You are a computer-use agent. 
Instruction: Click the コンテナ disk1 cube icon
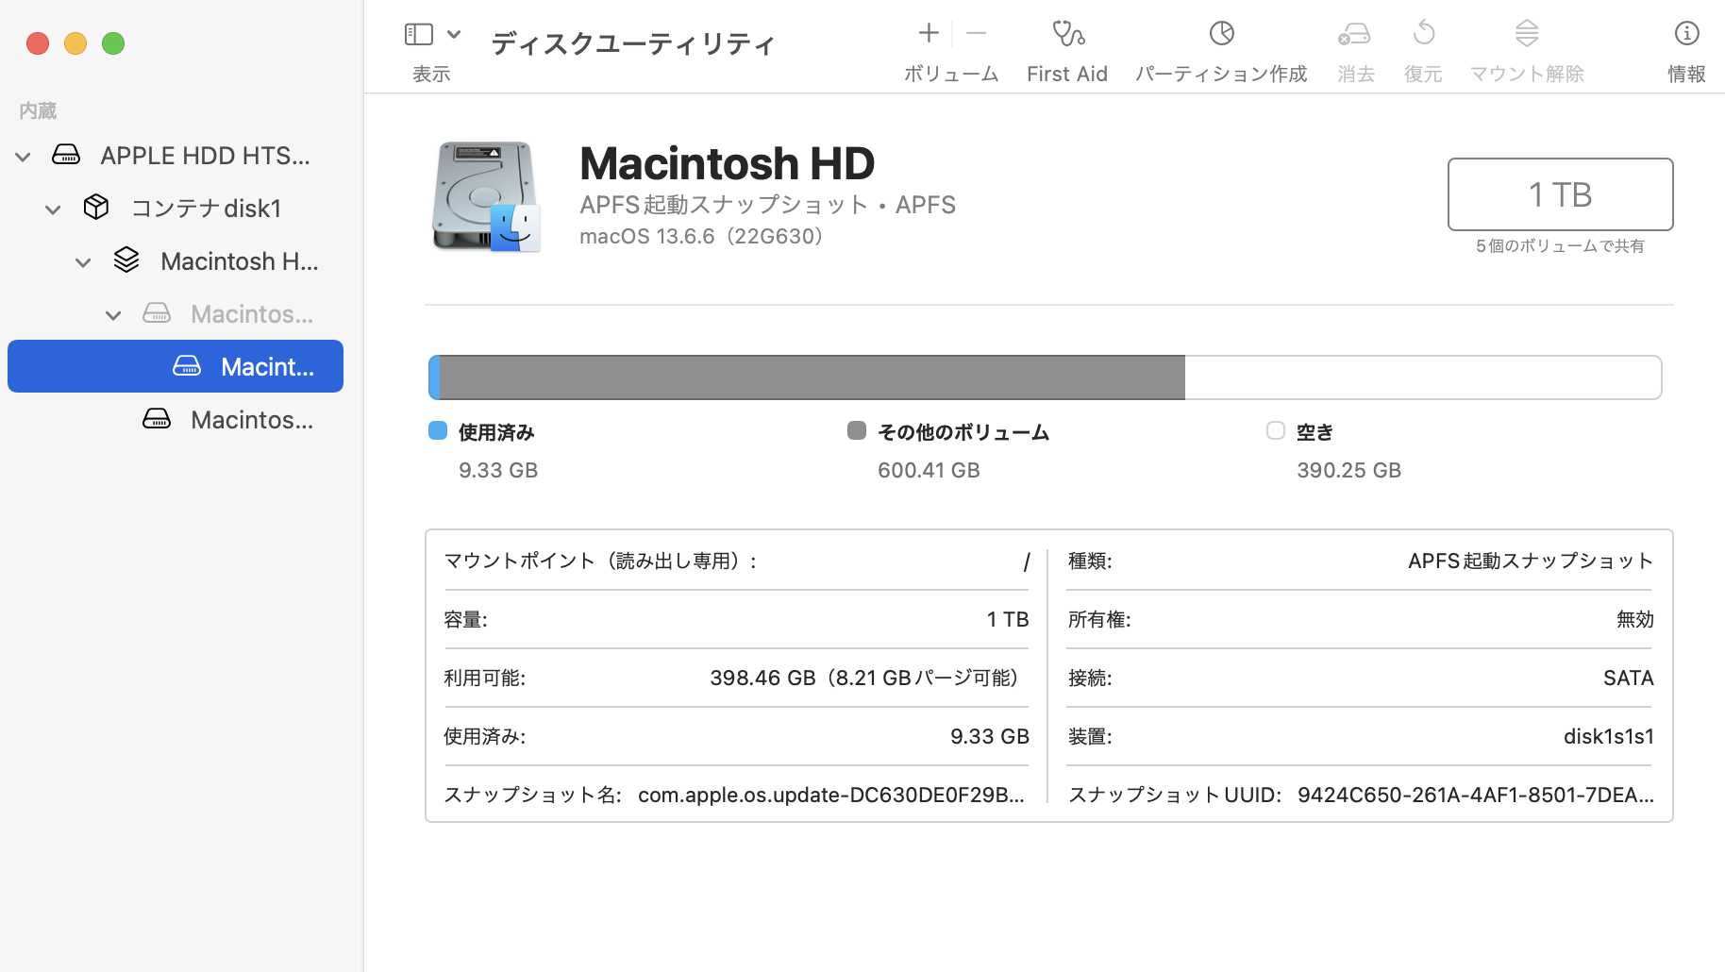click(96, 207)
